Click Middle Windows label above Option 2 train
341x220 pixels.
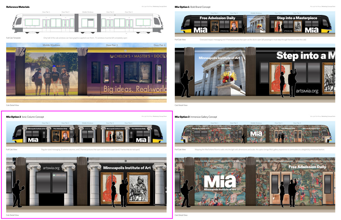(x=87, y=123)
